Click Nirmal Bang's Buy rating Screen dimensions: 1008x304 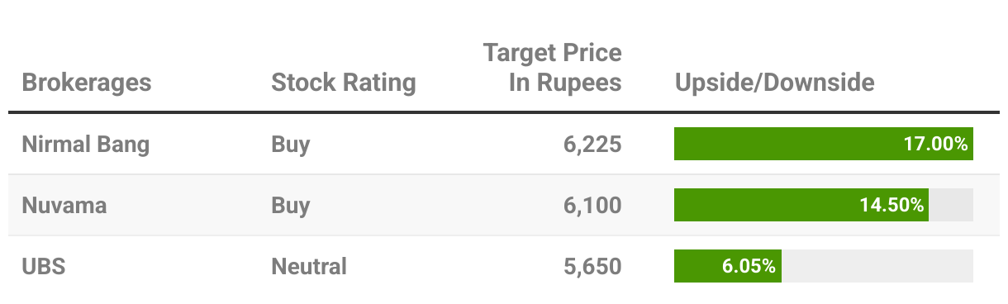pyautogui.click(x=291, y=145)
